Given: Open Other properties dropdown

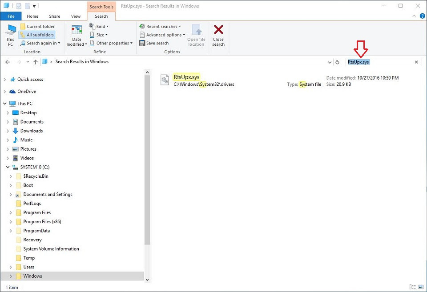Looking at the screenshot, I should coord(111,43).
